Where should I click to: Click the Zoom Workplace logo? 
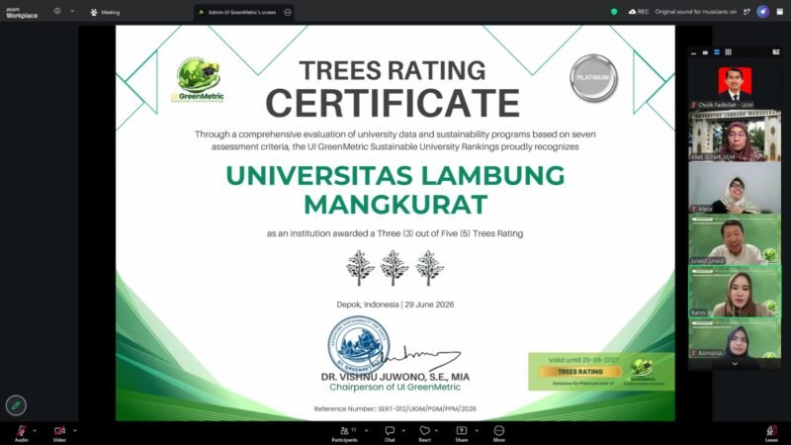tap(21, 13)
